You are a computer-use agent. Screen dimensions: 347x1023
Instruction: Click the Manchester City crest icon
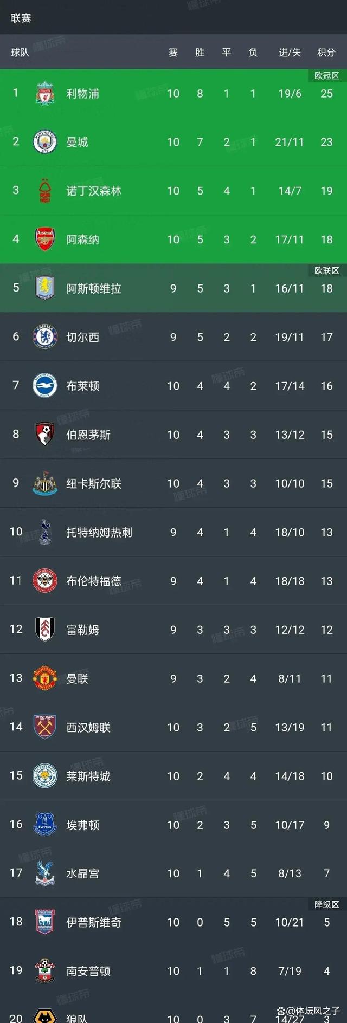pyautogui.click(x=45, y=142)
